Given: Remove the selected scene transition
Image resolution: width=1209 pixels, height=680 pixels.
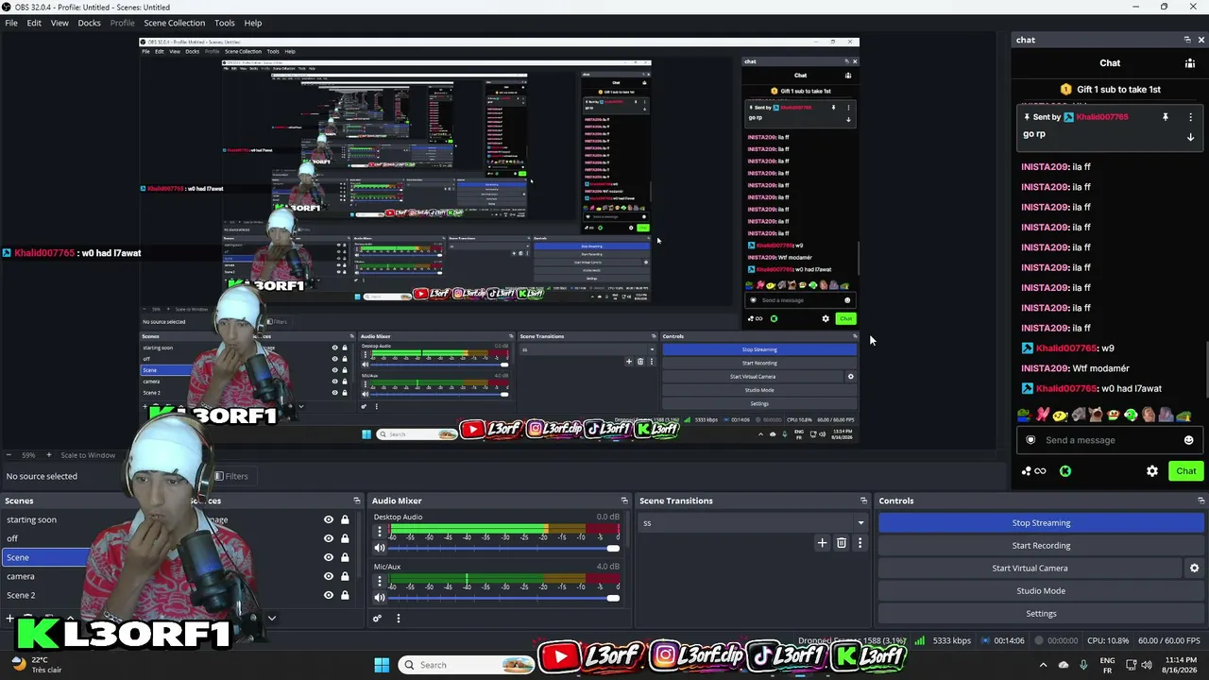Looking at the screenshot, I should (x=842, y=543).
